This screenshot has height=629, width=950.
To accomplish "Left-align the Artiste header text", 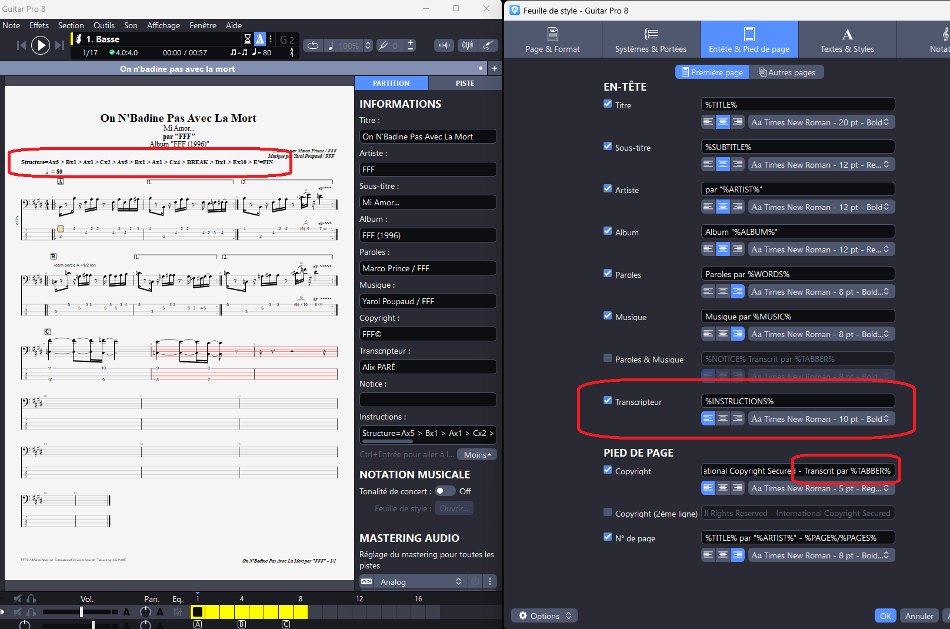I will click(708, 207).
